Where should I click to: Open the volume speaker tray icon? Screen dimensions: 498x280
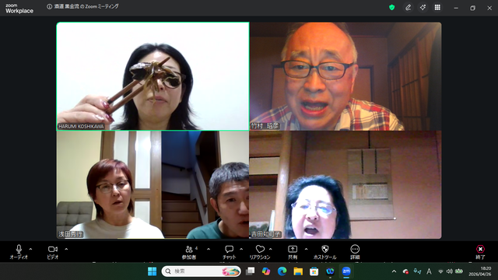450,271
